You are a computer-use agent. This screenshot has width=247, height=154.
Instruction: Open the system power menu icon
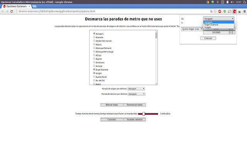tap(245, 2)
